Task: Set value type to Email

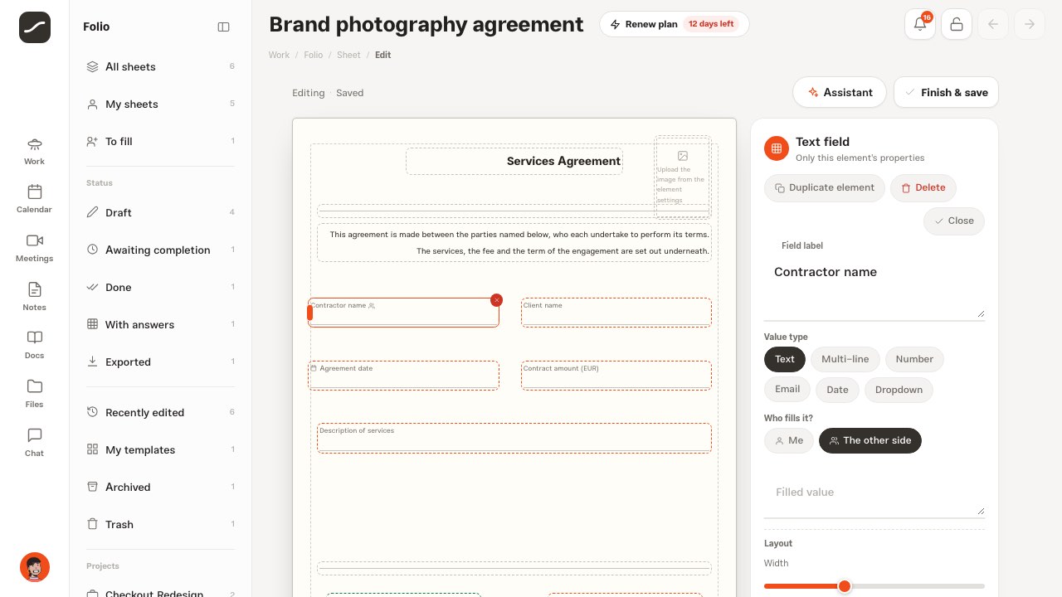Action: click(x=787, y=390)
